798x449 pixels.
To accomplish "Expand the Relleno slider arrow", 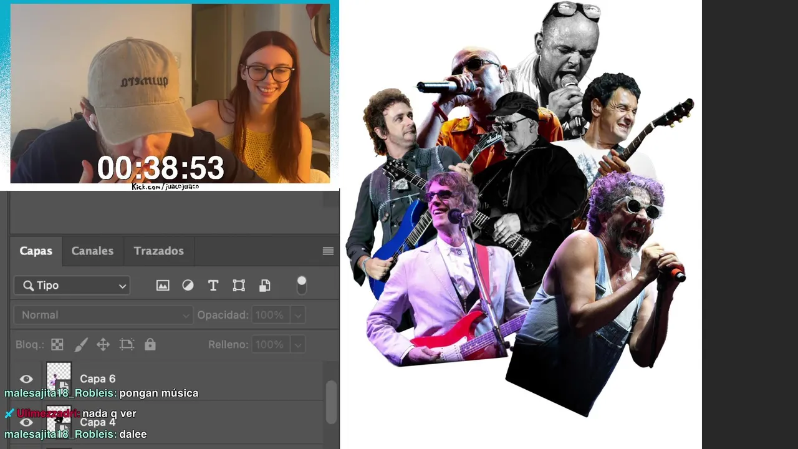I will click(x=298, y=344).
